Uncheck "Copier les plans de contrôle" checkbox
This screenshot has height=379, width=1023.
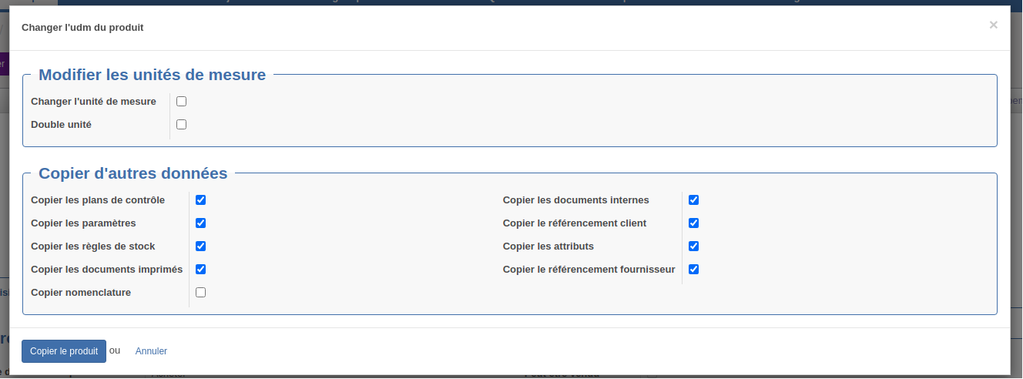(x=200, y=200)
